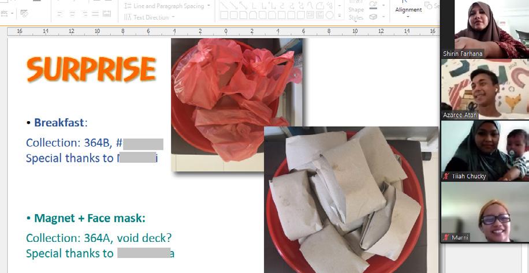The height and width of the screenshot is (273, 529).
Task: Toggle center text alignment
Action: click(72, 14)
